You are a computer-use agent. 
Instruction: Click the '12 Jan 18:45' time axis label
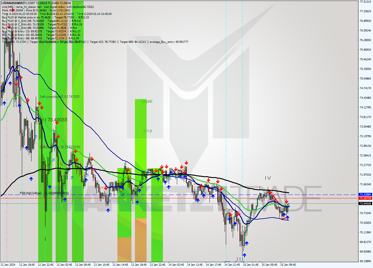pyautogui.click(x=27, y=265)
